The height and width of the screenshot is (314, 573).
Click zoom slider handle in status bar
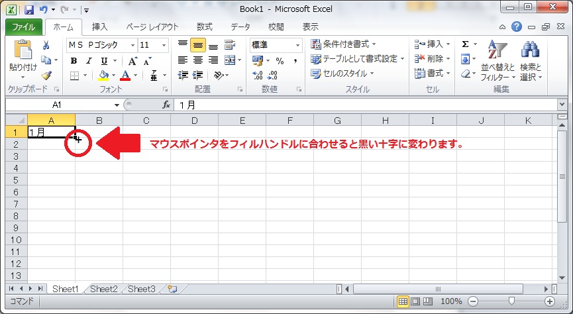511,301
